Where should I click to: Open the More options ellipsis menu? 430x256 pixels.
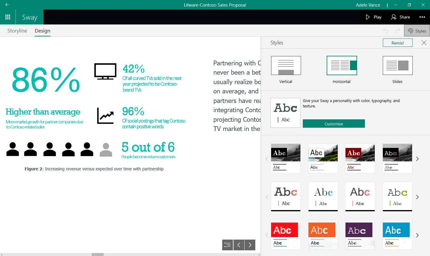click(x=422, y=17)
